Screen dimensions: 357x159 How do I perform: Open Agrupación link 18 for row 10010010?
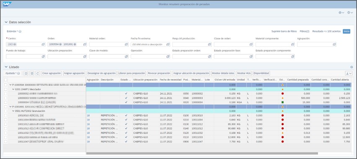pos(88,115)
